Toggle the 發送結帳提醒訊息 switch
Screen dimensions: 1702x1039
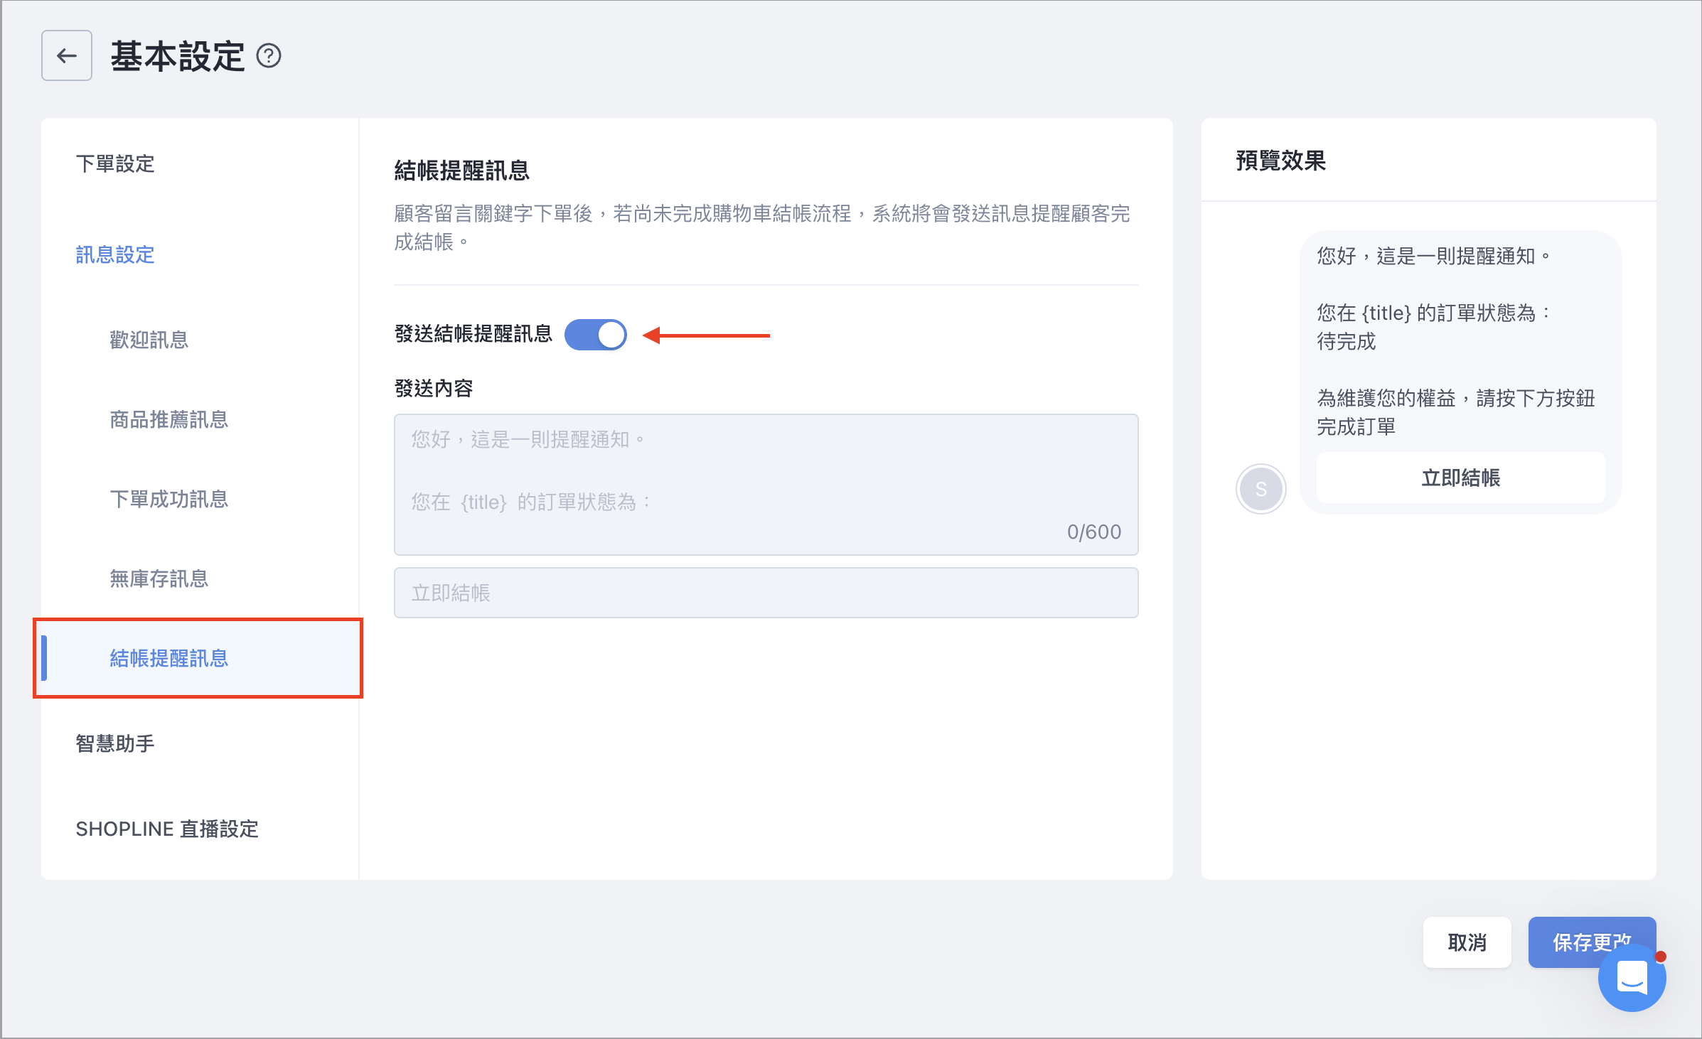(596, 335)
